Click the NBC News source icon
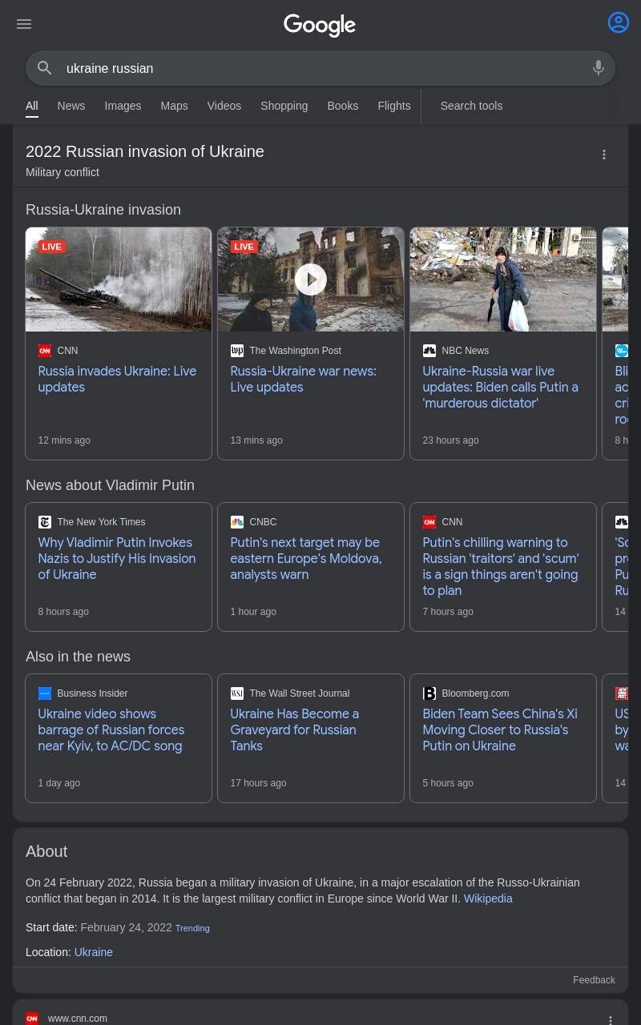 (x=429, y=351)
